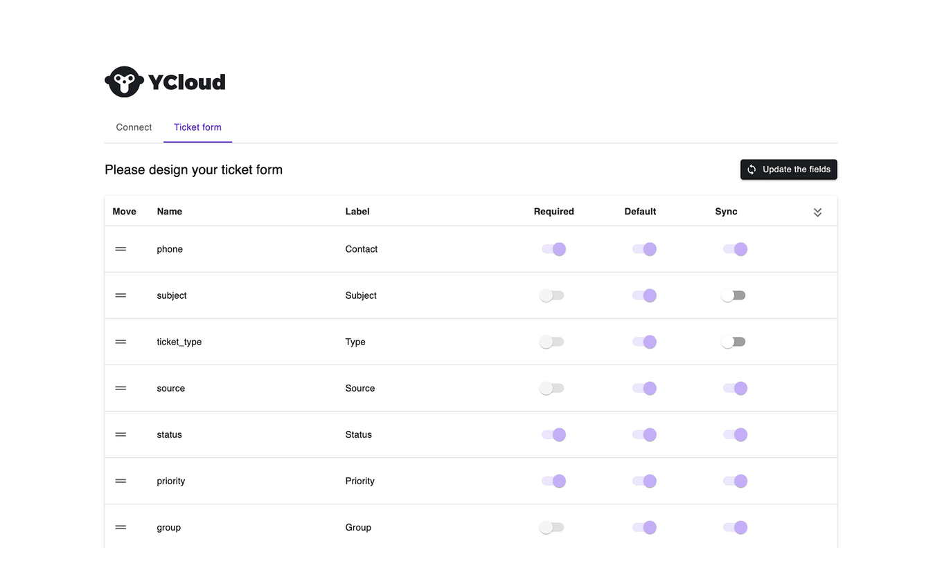
Task: Click the Label column header
Action: pos(357,212)
